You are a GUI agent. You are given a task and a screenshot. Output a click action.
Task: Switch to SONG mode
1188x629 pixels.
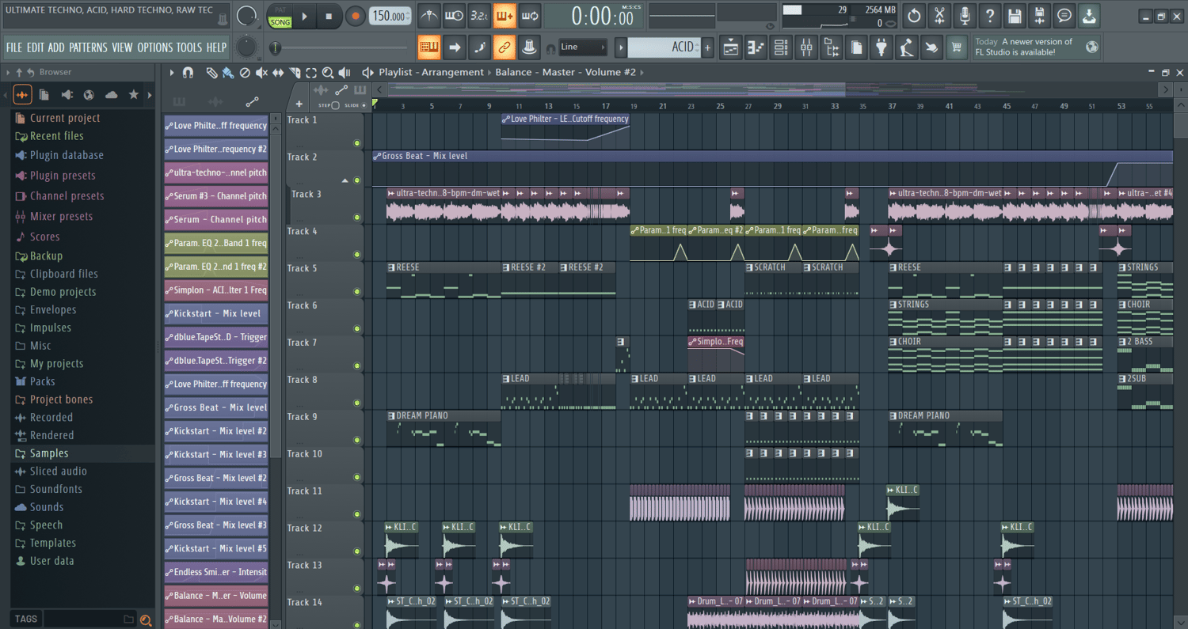(x=280, y=22)
